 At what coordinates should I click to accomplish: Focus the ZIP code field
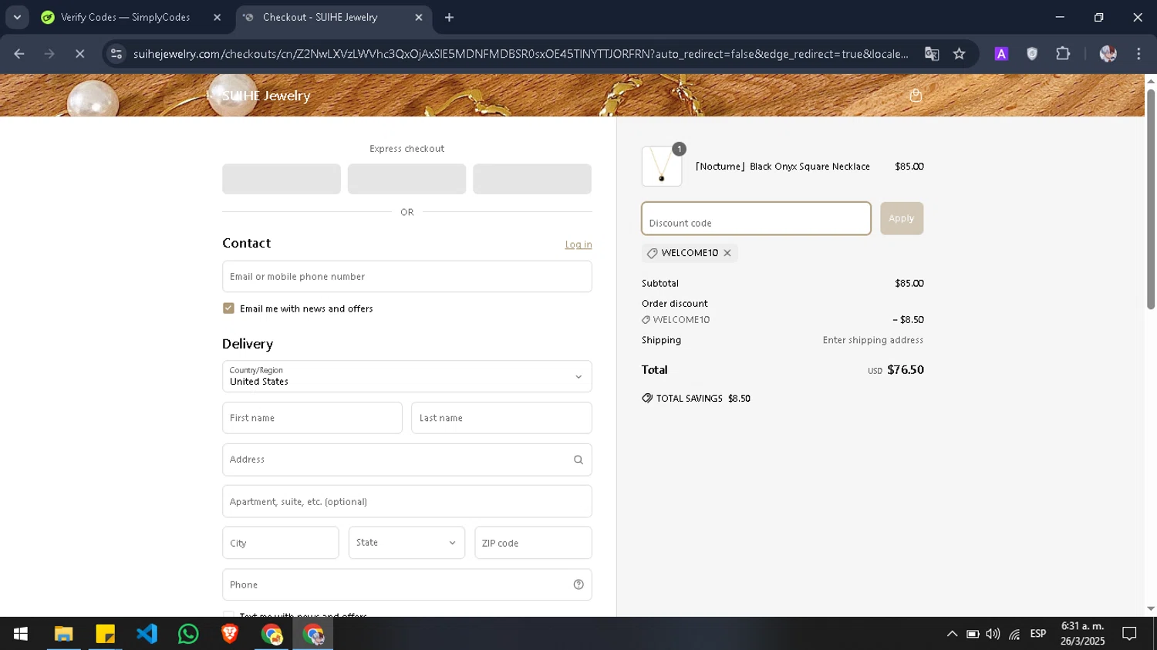point(533,543)
